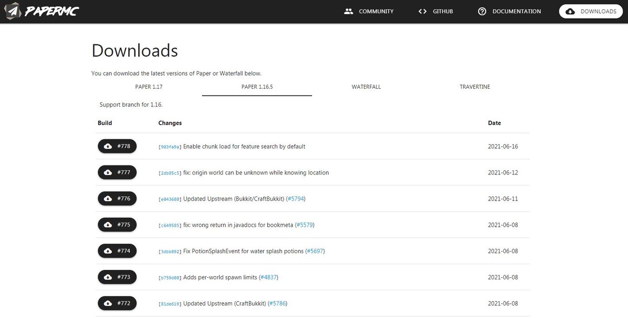Click 'Support branch for 1.16.' text
The height and width of the screenshot is (318, 628).
(131, 104)
